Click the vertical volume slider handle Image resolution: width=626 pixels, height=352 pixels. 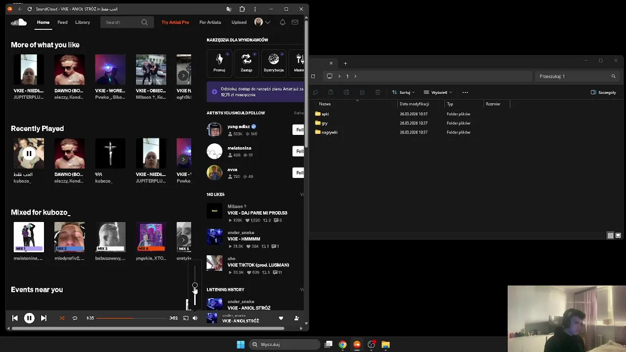[x=195, y=286]
